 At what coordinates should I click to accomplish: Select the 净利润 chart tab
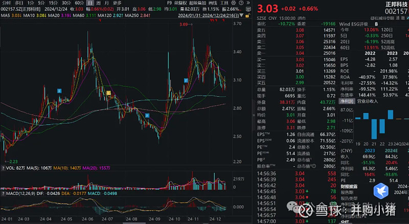pyautogui.click(x=347, y=101)
